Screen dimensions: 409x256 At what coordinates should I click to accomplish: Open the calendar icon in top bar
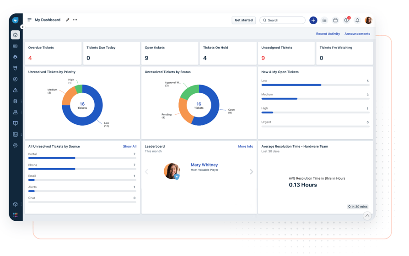pyautogui.click(x=335, y=20)
